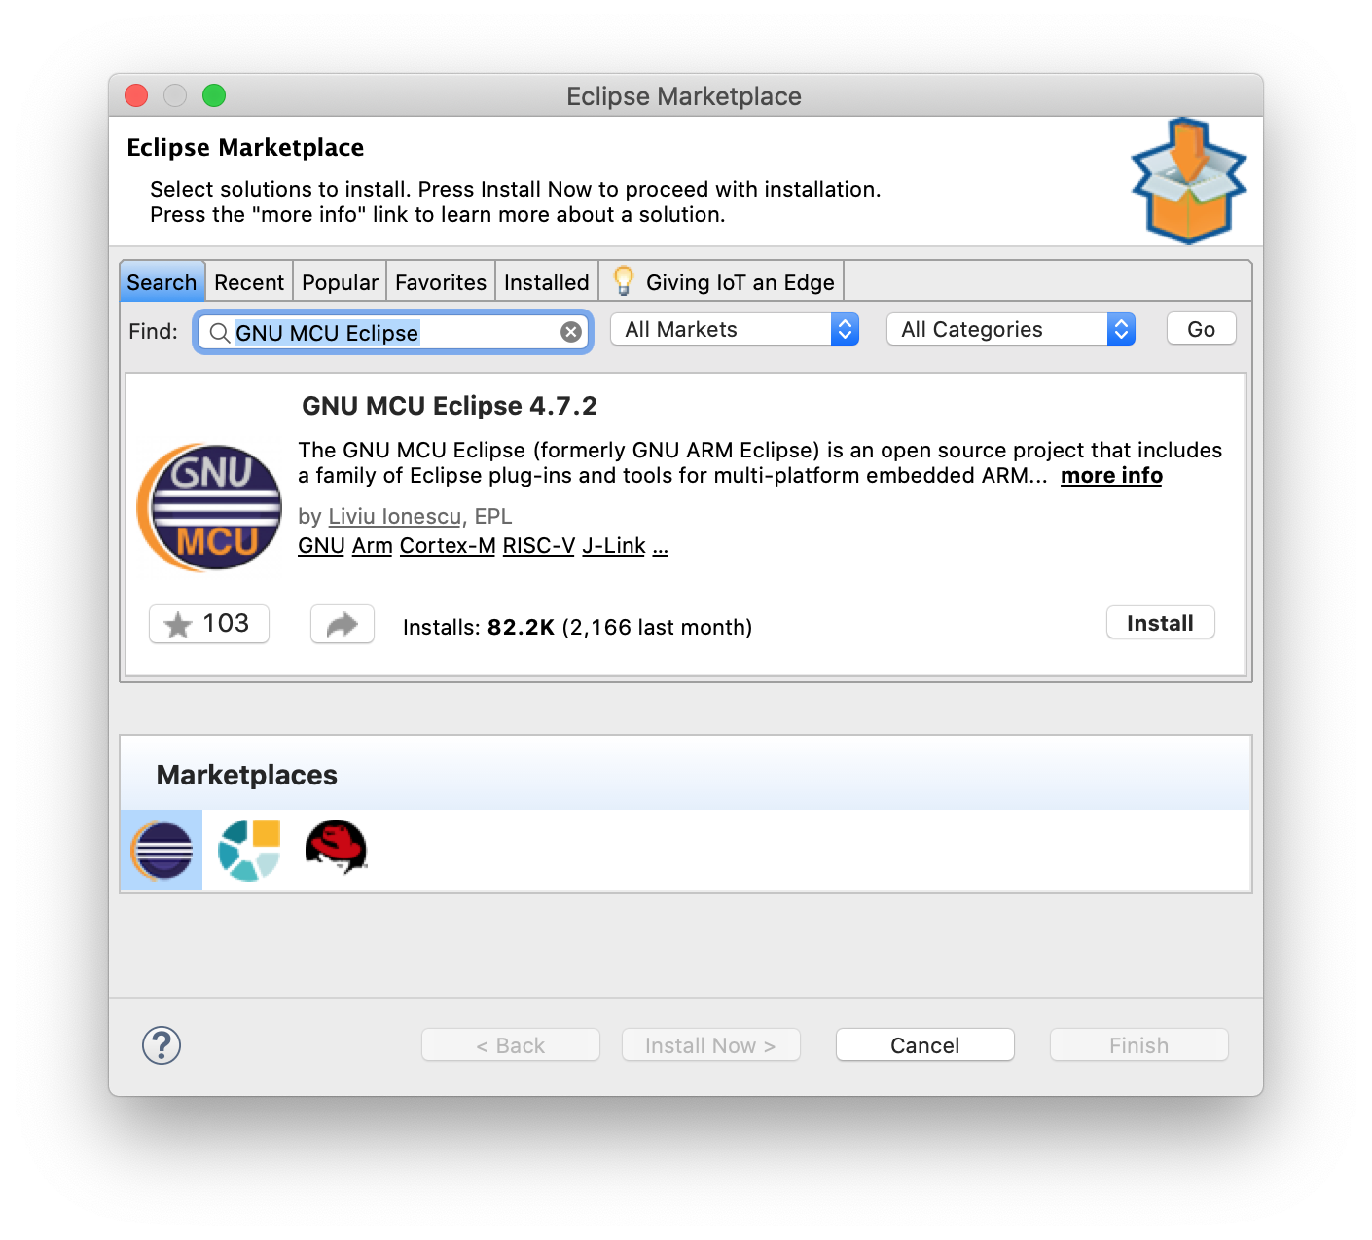
Task: Click the green zoom window button
Action: [x=214, y=95]
